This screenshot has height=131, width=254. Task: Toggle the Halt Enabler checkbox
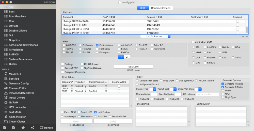click(96, 112)
